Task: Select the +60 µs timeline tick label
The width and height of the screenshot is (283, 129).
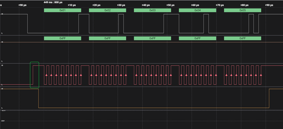Action: click(x=195, y=5)
